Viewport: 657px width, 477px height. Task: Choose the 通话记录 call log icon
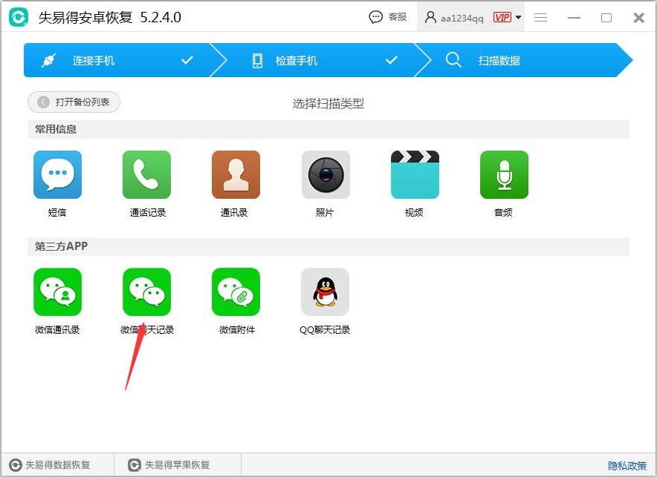pyautogui.click(x=146, y=175)
